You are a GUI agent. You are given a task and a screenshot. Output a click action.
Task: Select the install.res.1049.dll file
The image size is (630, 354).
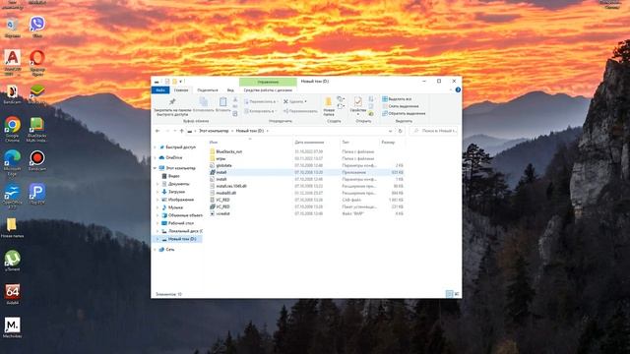coord(306,186)
